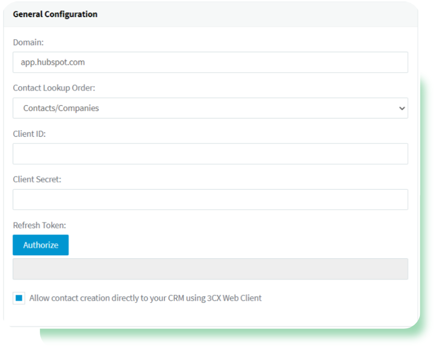Click the Contact Lookup Order: label
The height and width of the screenshot is (349, 439).
tap(54, 88)
